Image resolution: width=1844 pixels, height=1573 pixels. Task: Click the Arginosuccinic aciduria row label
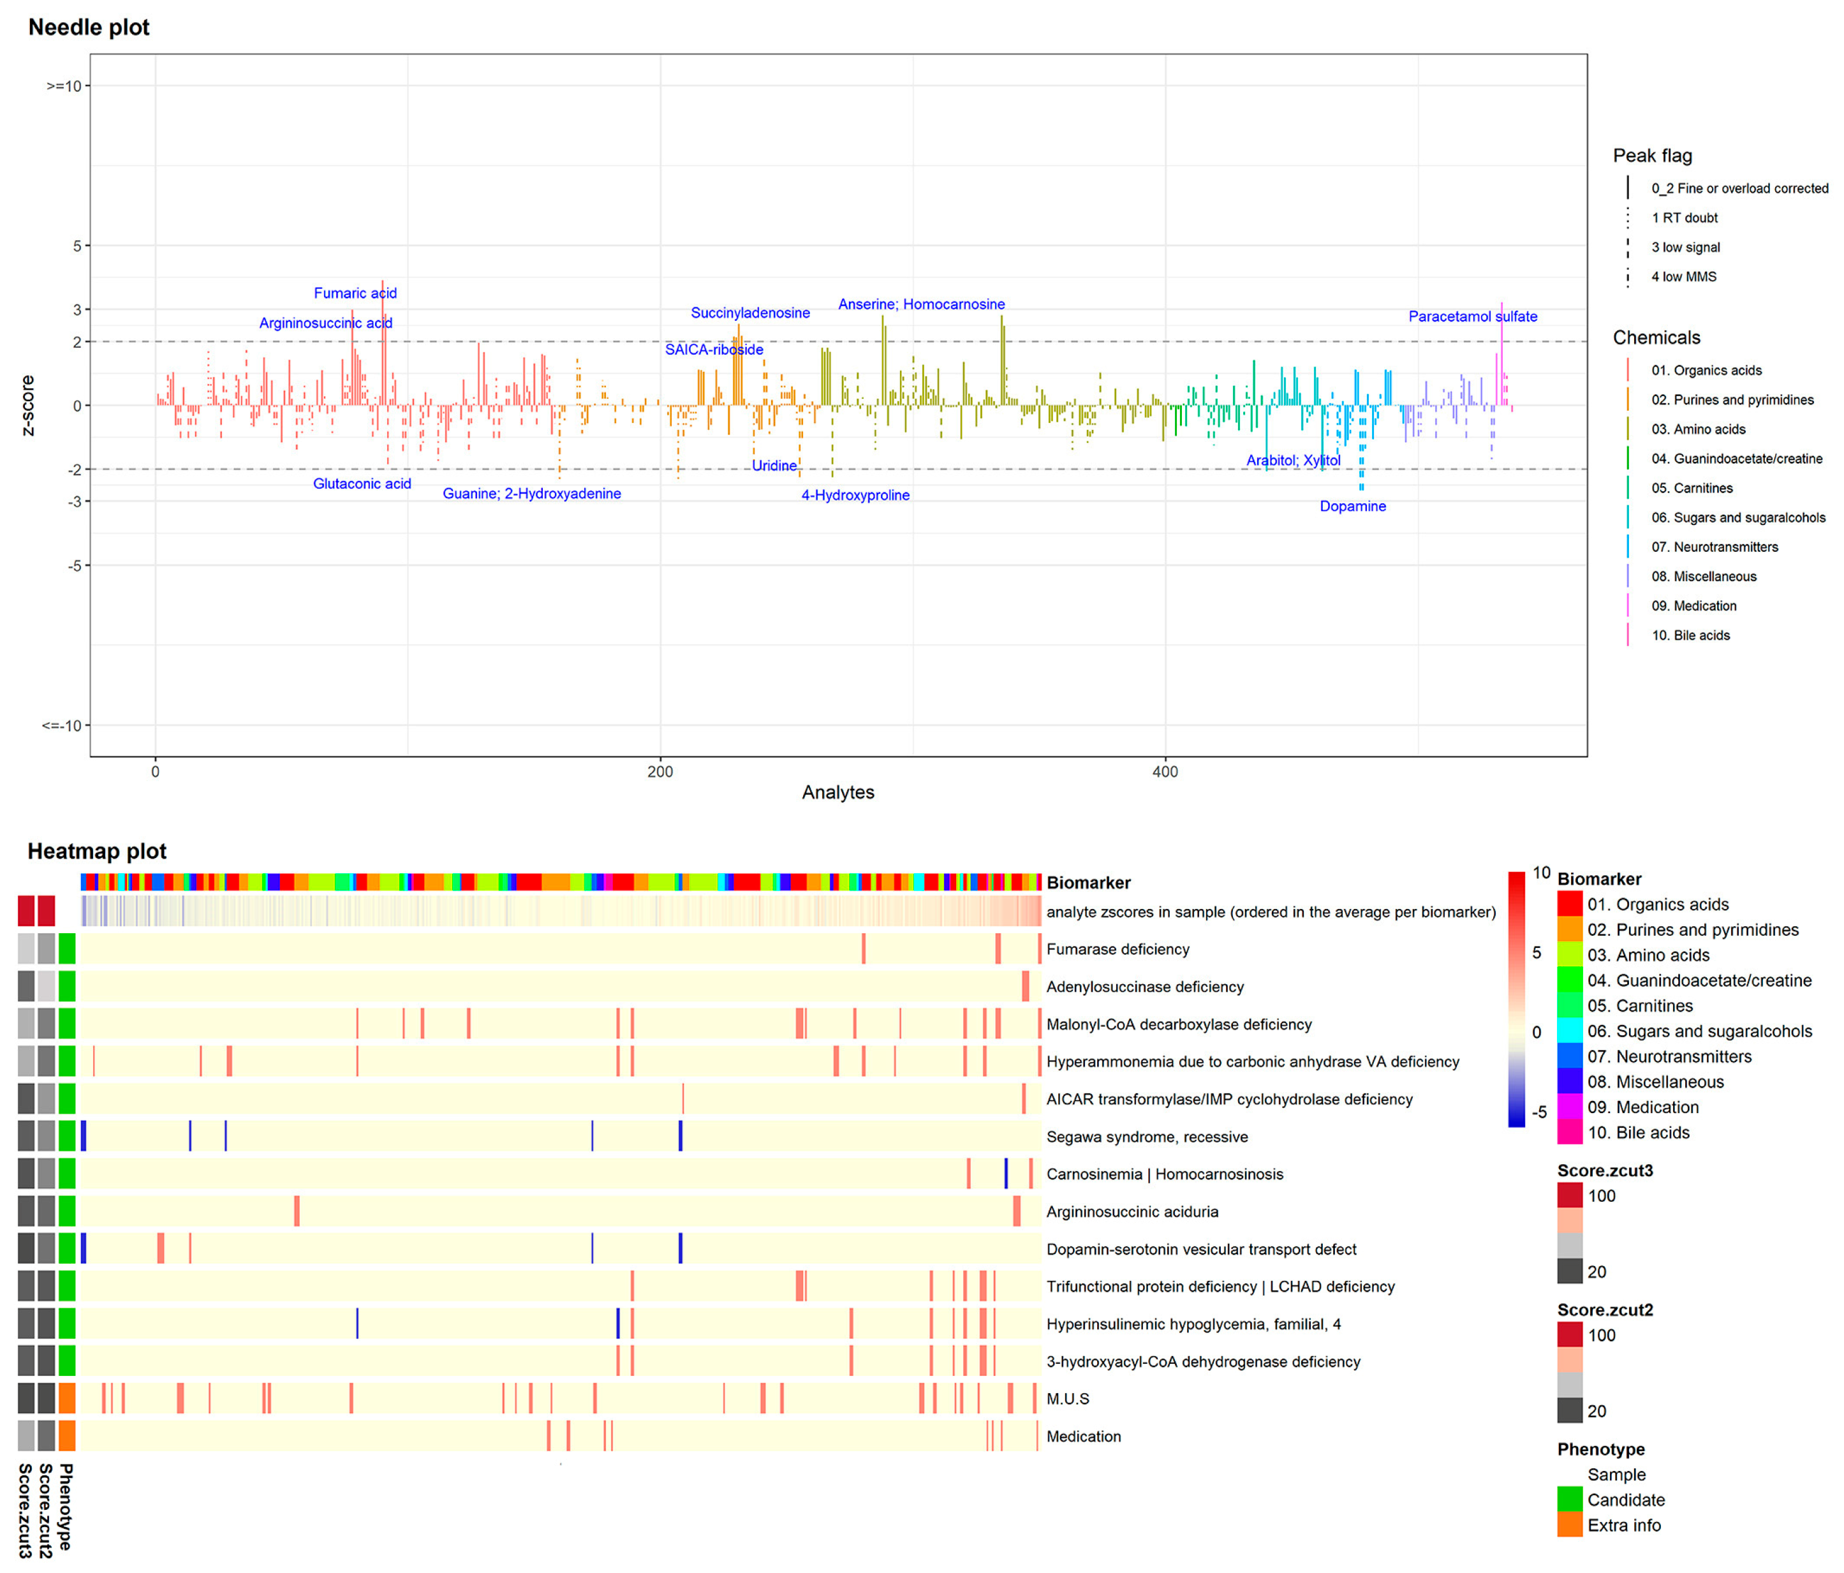coord(1132,1211)
